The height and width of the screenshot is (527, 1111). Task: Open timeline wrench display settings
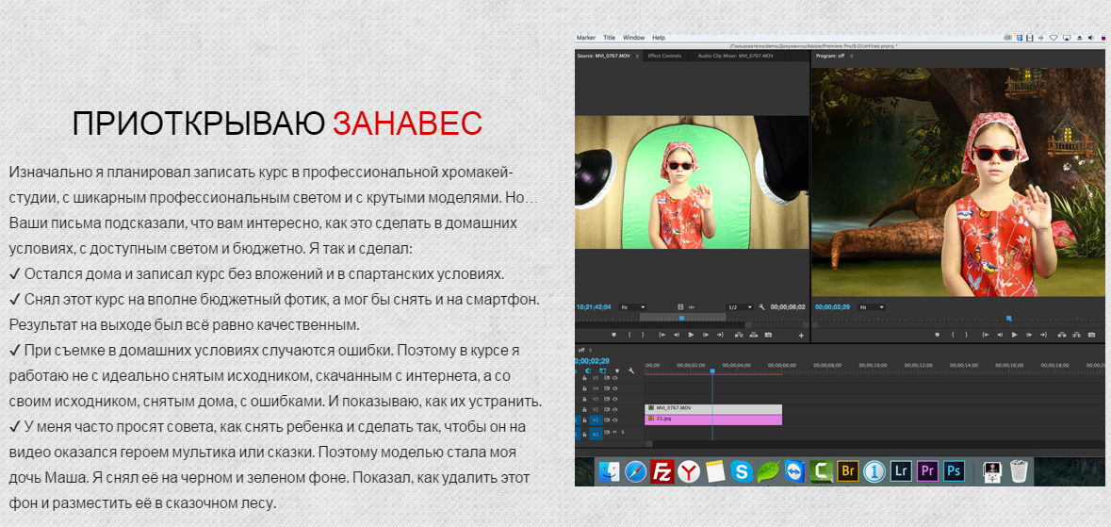click(x=631, y=371)
